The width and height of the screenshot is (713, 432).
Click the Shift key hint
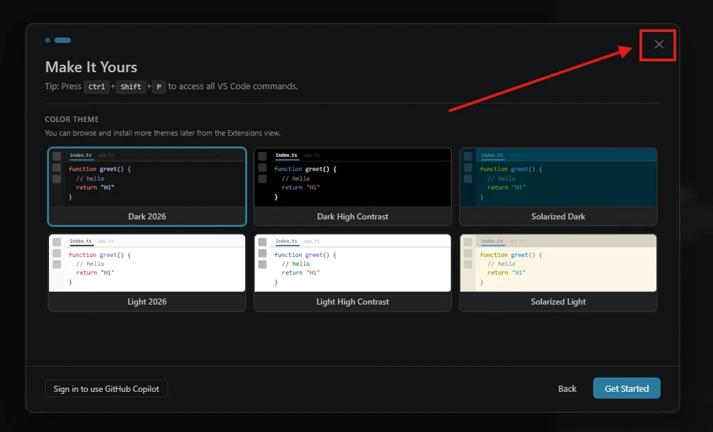[x=131, y=87]
